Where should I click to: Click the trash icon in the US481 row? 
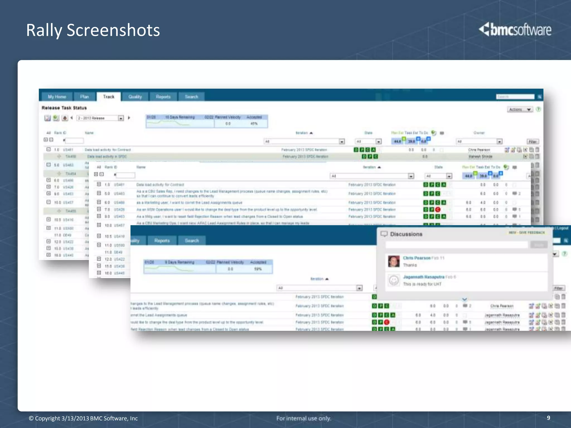pyautogui.click(x=537, y=150)
